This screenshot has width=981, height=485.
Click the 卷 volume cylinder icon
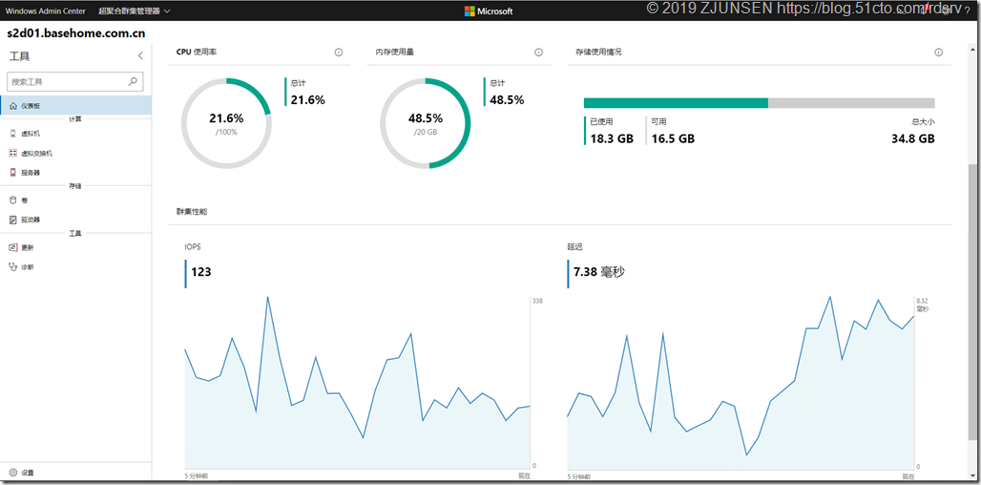tap(13, 200)
